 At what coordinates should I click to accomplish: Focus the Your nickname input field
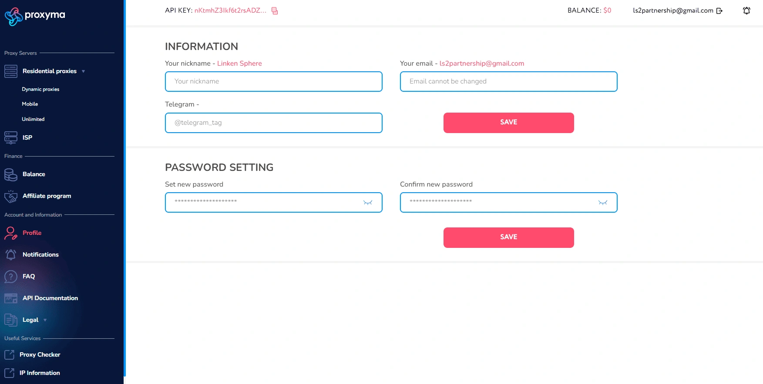point(273,82)
